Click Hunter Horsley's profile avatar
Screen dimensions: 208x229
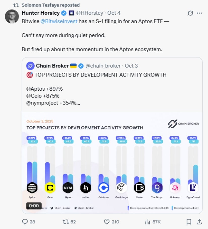click(x=11, y=16)
